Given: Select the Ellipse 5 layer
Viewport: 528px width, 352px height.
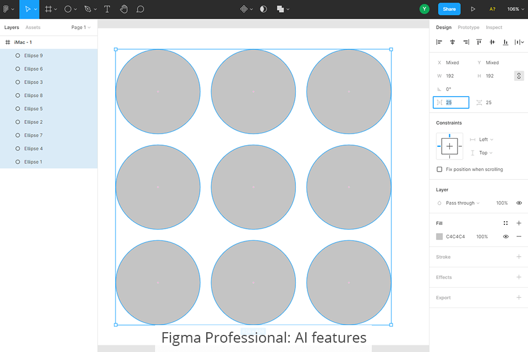Looking at the screenshot, I should tap(49, 108).
